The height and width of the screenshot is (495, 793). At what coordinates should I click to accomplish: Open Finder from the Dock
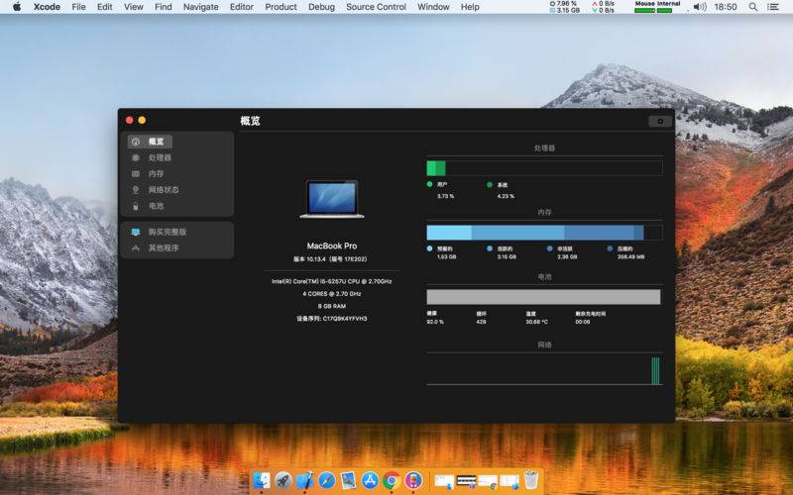point(262,480)
